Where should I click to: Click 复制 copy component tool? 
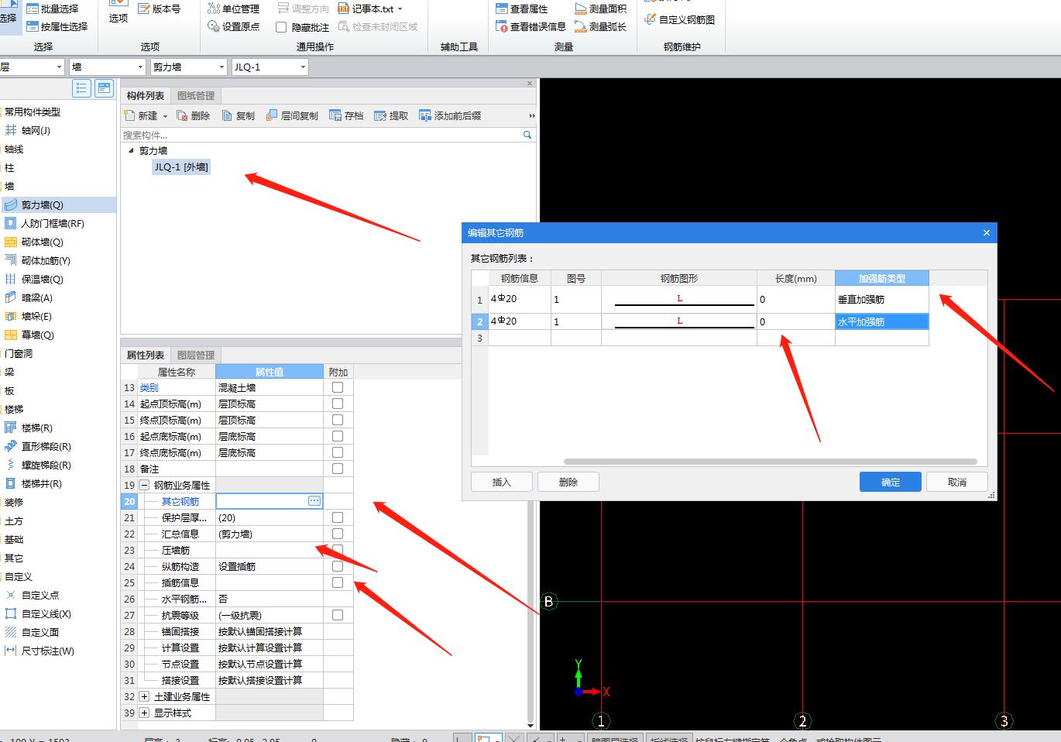click(x=238, y=115)
